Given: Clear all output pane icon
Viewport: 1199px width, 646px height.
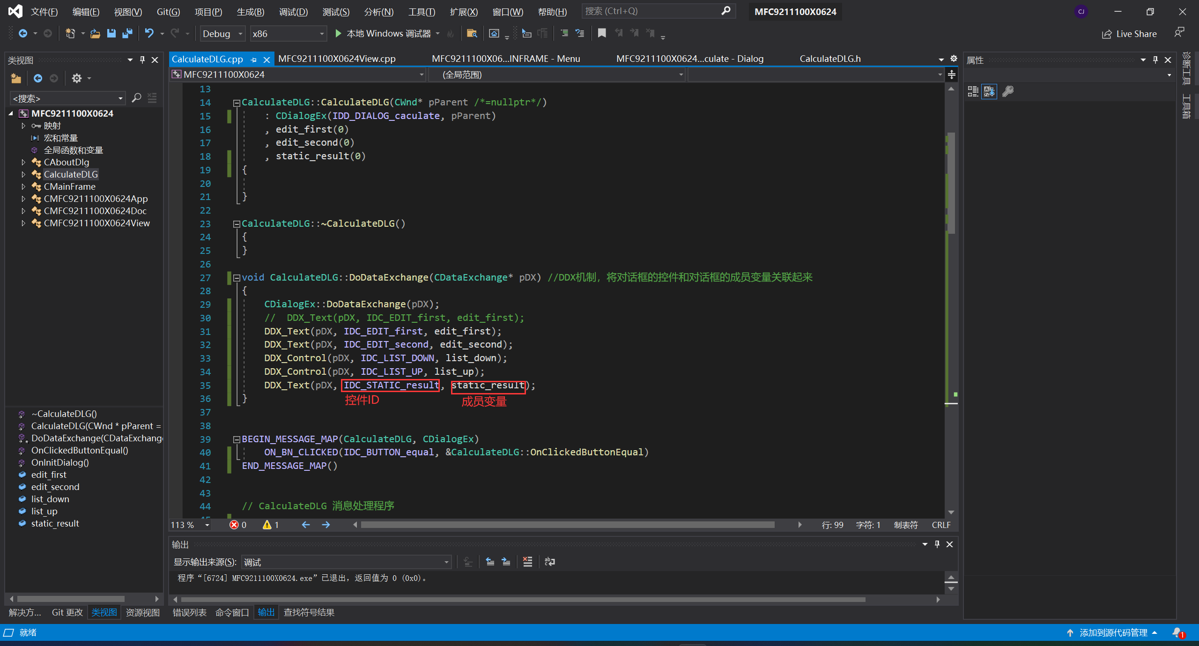Looking at the screenshot, I should pos(527,562).
